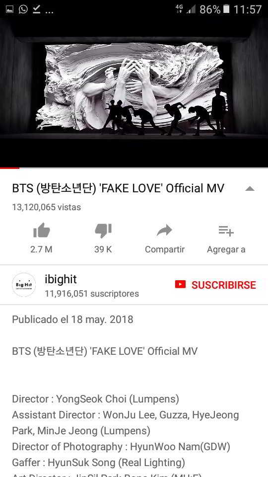The width and height of the screenshot is (268, 477).
Task: Click SUSCRIBIRSE to subscribe to ibighit
Action: (x=224, y=285)
